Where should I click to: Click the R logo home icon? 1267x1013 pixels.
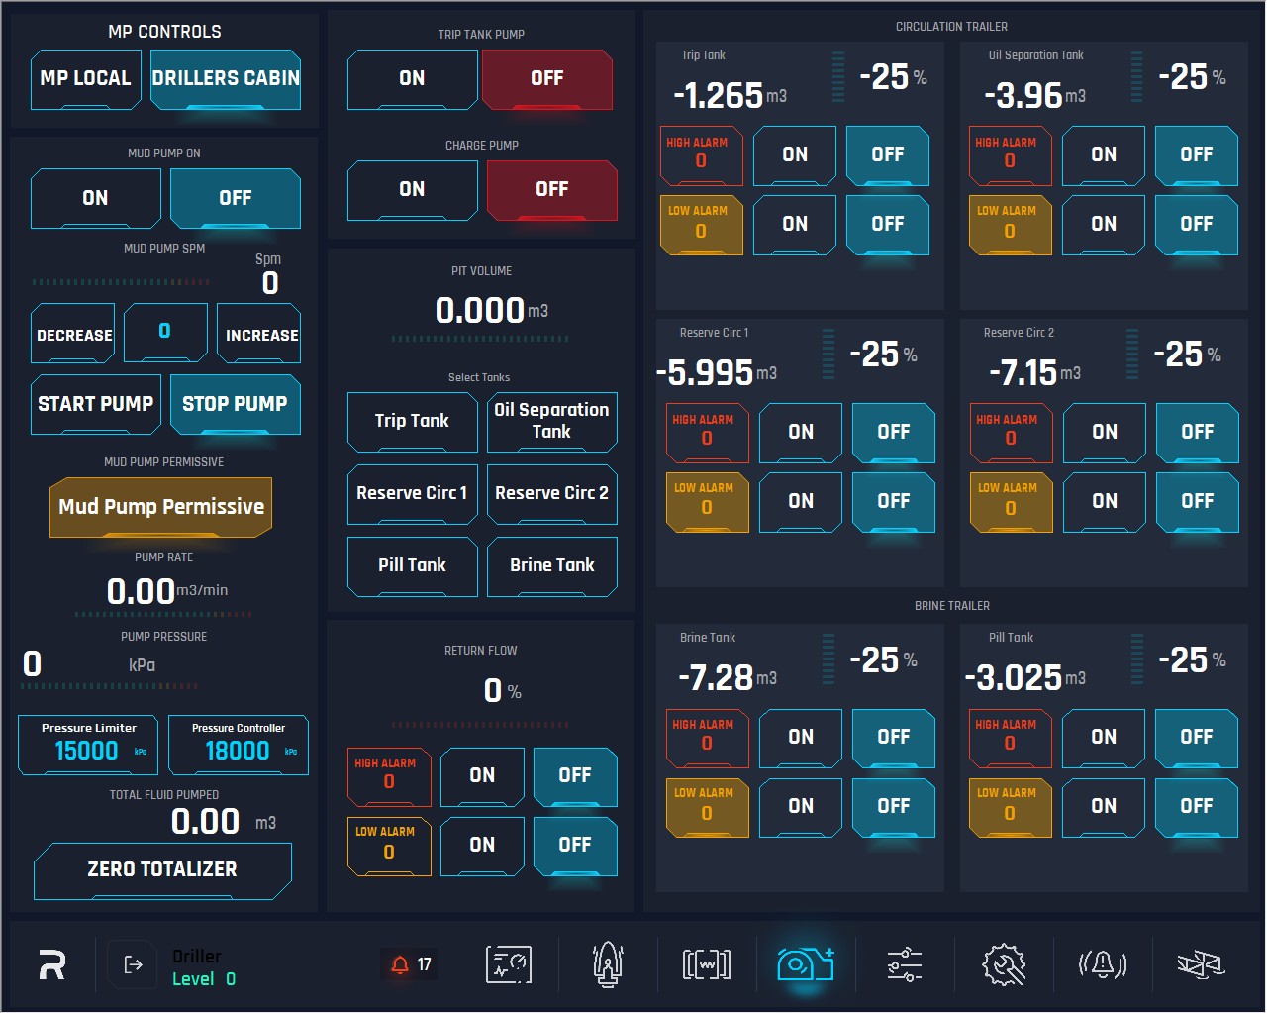52,964
